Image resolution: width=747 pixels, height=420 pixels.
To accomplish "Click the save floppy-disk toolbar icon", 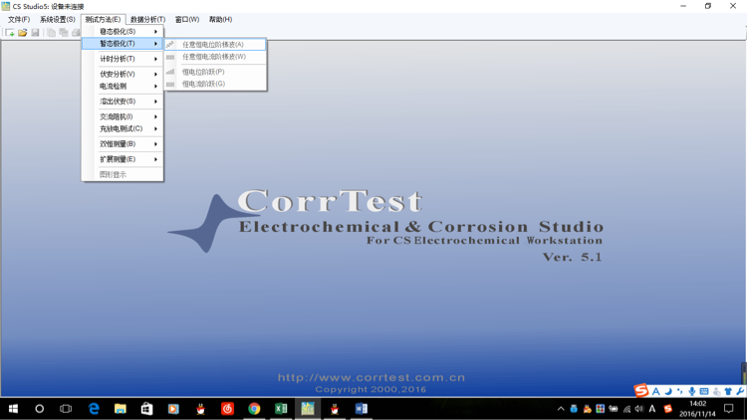I will [x=35, y=33].
